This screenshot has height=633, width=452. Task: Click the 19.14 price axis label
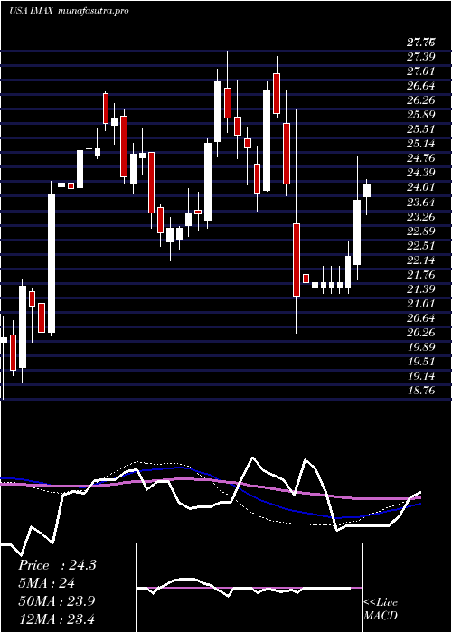(421, 376)
